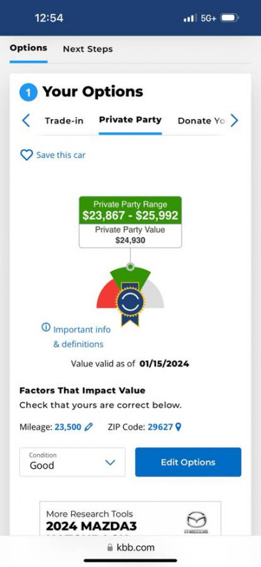Expand the condition chevron arrow
The image size is (261, 567).
tap(110, 462)
